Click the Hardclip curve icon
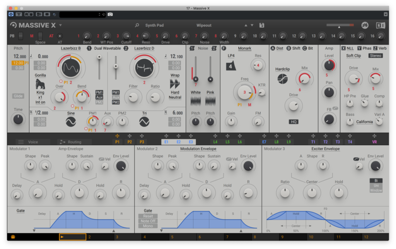The height and width of the screenshot is (249, 396). pos(282,79)
